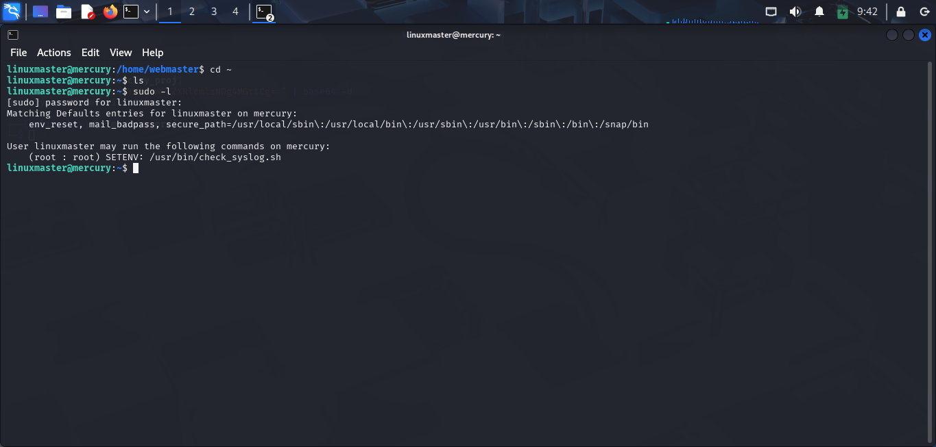The image size is (936, 447).
Task: Open the Actions menu
Action: point(54,53)
